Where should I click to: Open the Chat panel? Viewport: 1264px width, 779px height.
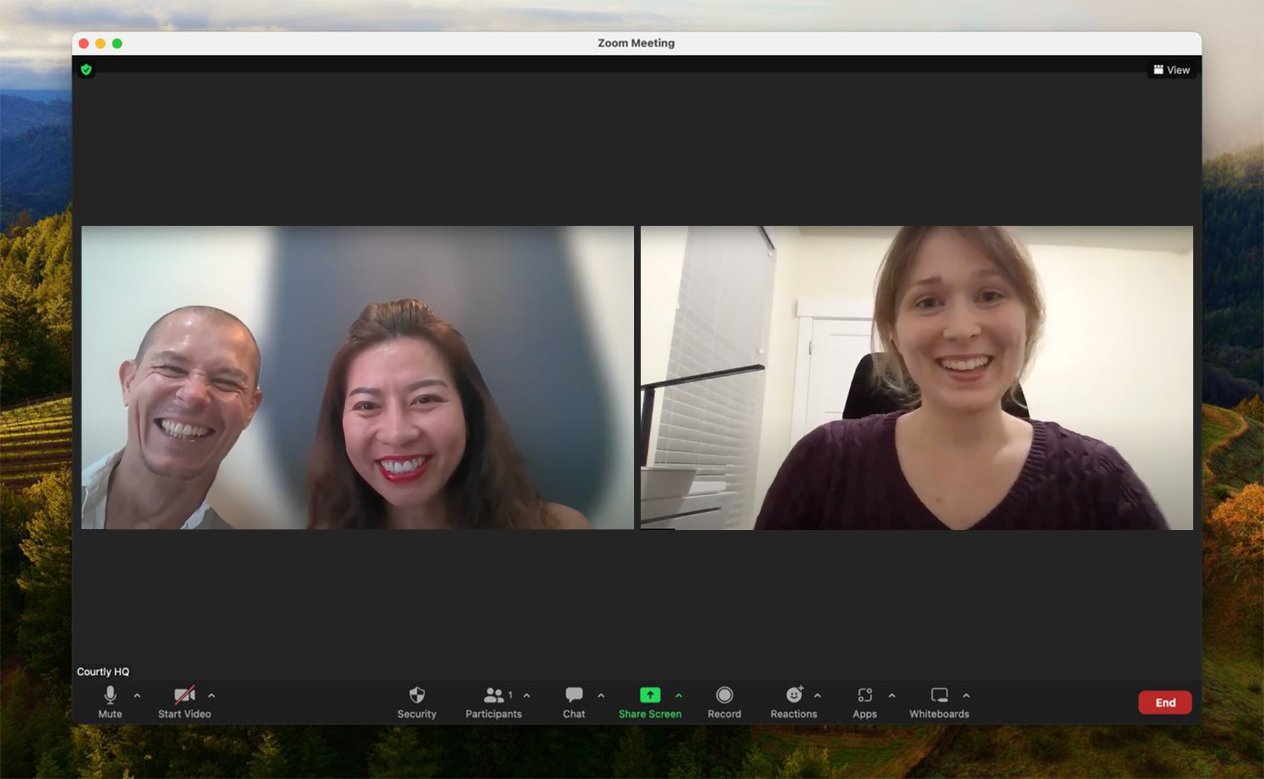(x=574, y=702)
